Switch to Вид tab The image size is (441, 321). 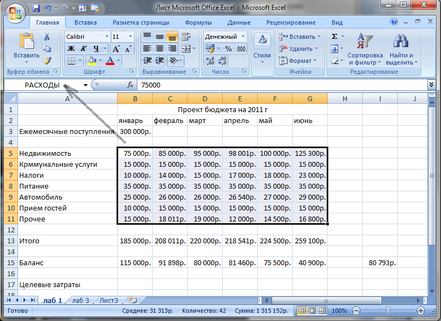click(x=337, y=22)
